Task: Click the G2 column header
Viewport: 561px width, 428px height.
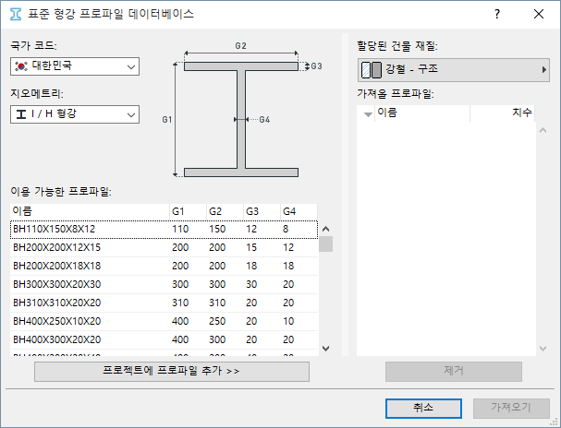Action: pyautogui.click(x=225, y=211)
